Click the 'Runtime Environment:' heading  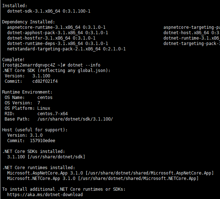[27, 92]
